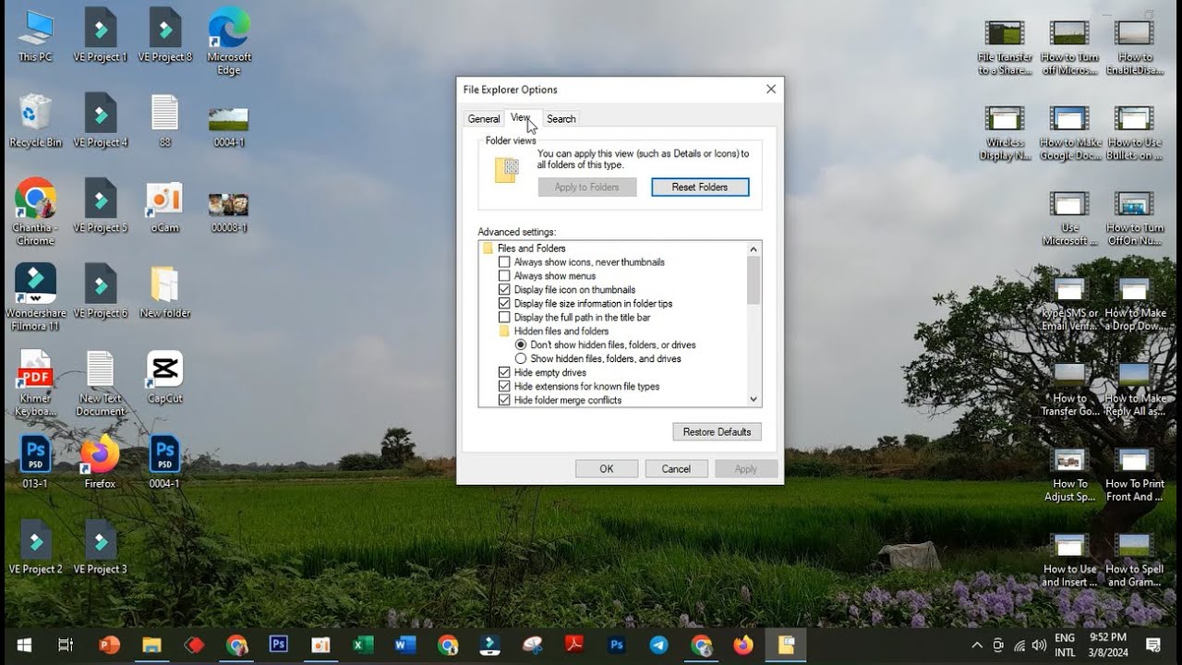Switch to the Search tab

[x=561, y=119]
